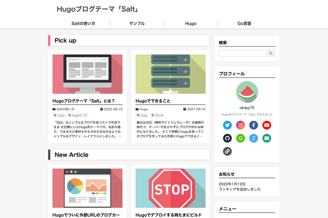This screenshot has height=218, width=328.
Task: Open the YouTube profile icon
Action: pyautogui.click(x=267, y=125)
